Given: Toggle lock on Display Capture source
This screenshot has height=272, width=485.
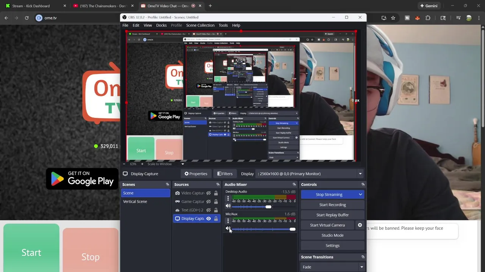Looking at the screenshot, I should tap(216, 218).
